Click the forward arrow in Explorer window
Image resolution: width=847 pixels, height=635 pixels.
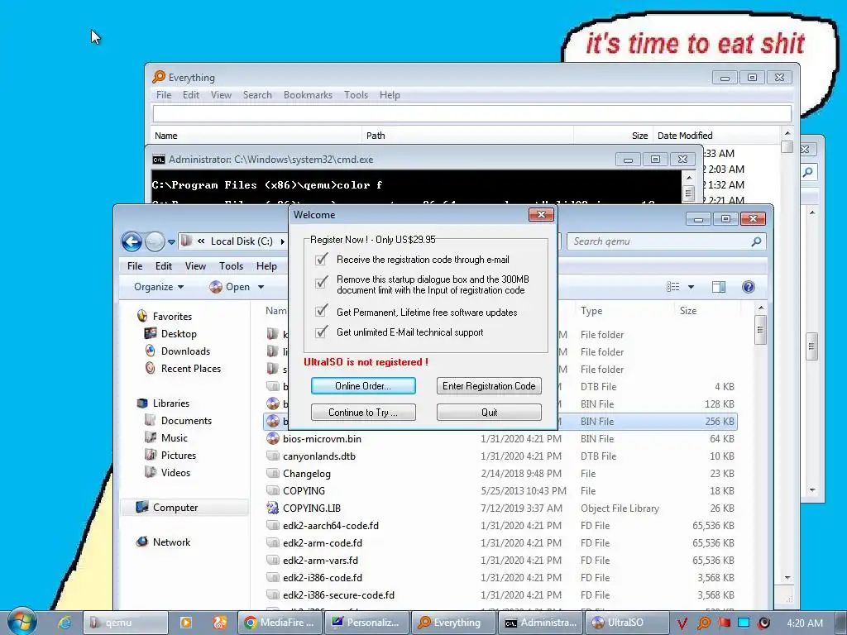(x=155, y=241)
